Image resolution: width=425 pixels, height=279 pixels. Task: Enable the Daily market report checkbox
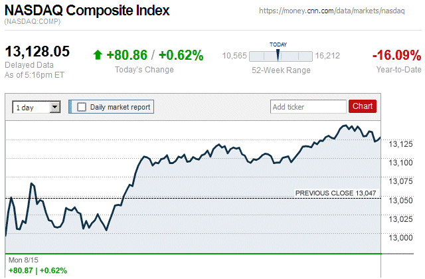[82, 107]
